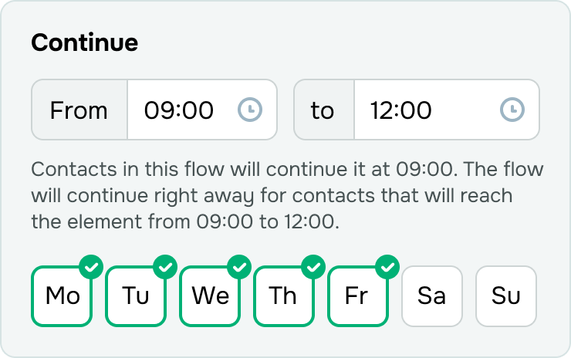Deselect Monday in the day selector
This screenshot has width=571, height=358.
(62, 296)
